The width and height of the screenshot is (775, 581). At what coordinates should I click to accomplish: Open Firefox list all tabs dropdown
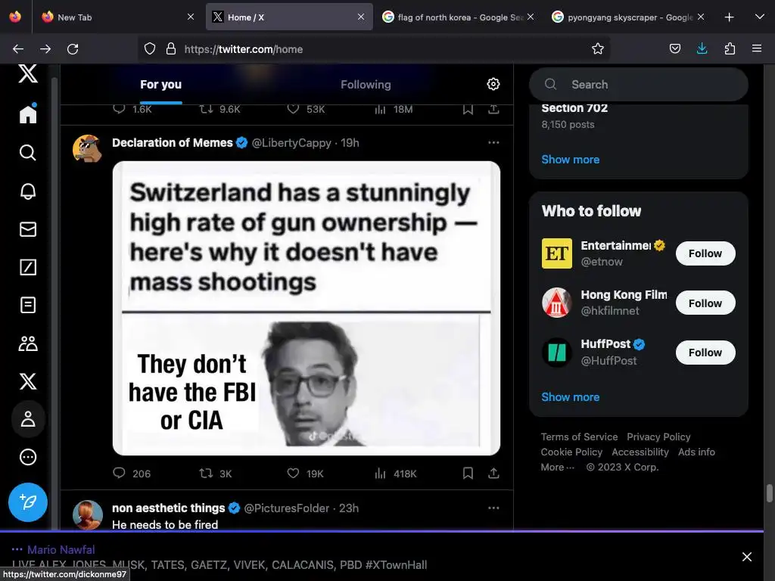[x=759, y=17]
